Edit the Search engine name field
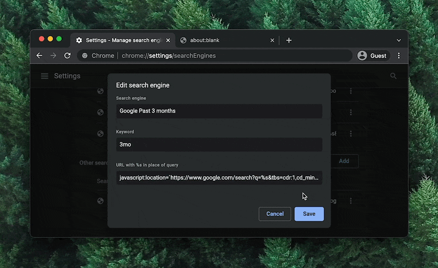 coord(219,111)
